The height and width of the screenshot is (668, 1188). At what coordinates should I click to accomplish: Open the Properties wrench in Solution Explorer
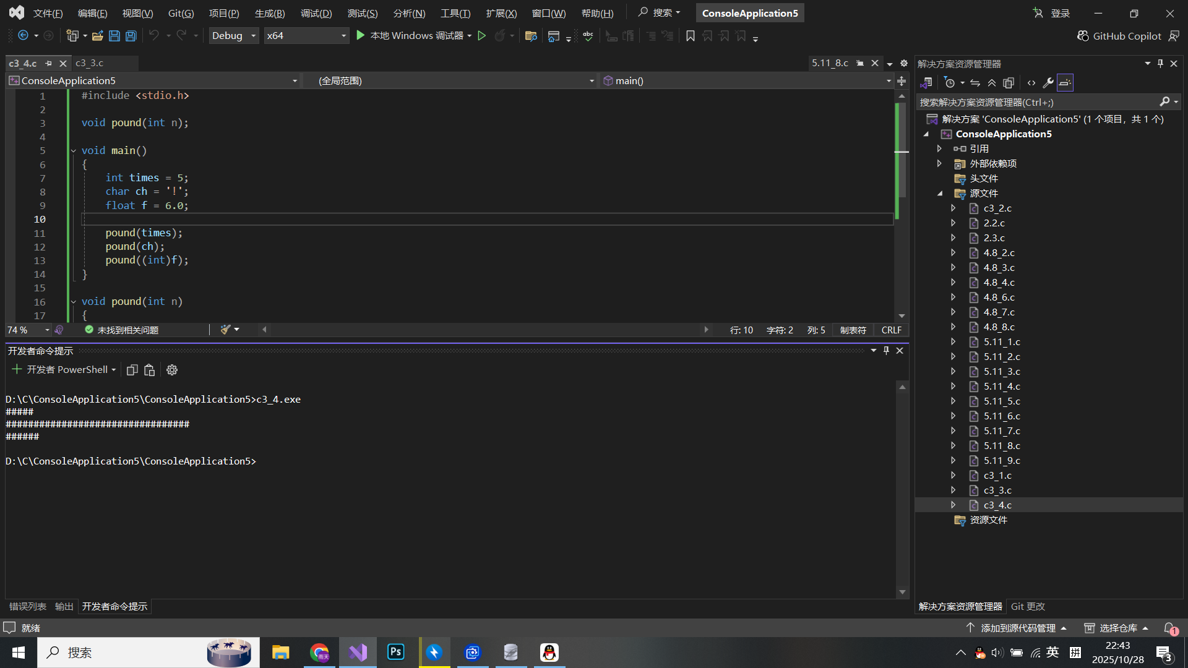pyautogui.click(x=1048, y=82)
